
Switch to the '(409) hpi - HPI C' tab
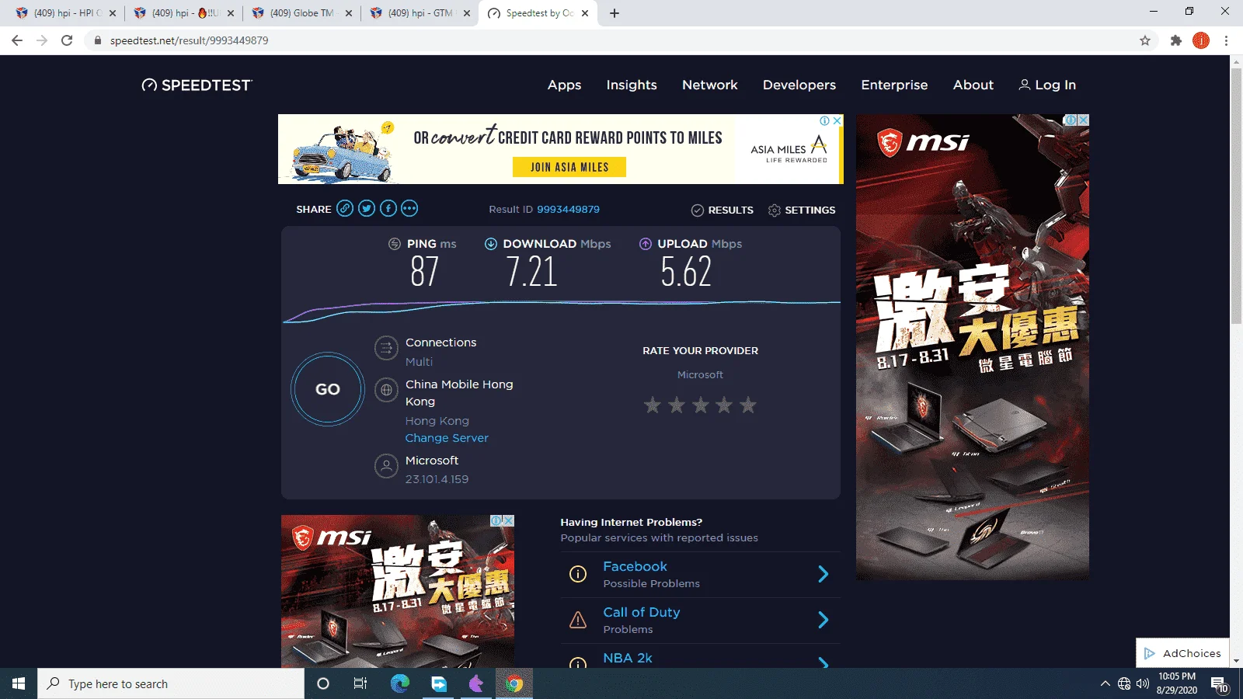coord(65,13)
